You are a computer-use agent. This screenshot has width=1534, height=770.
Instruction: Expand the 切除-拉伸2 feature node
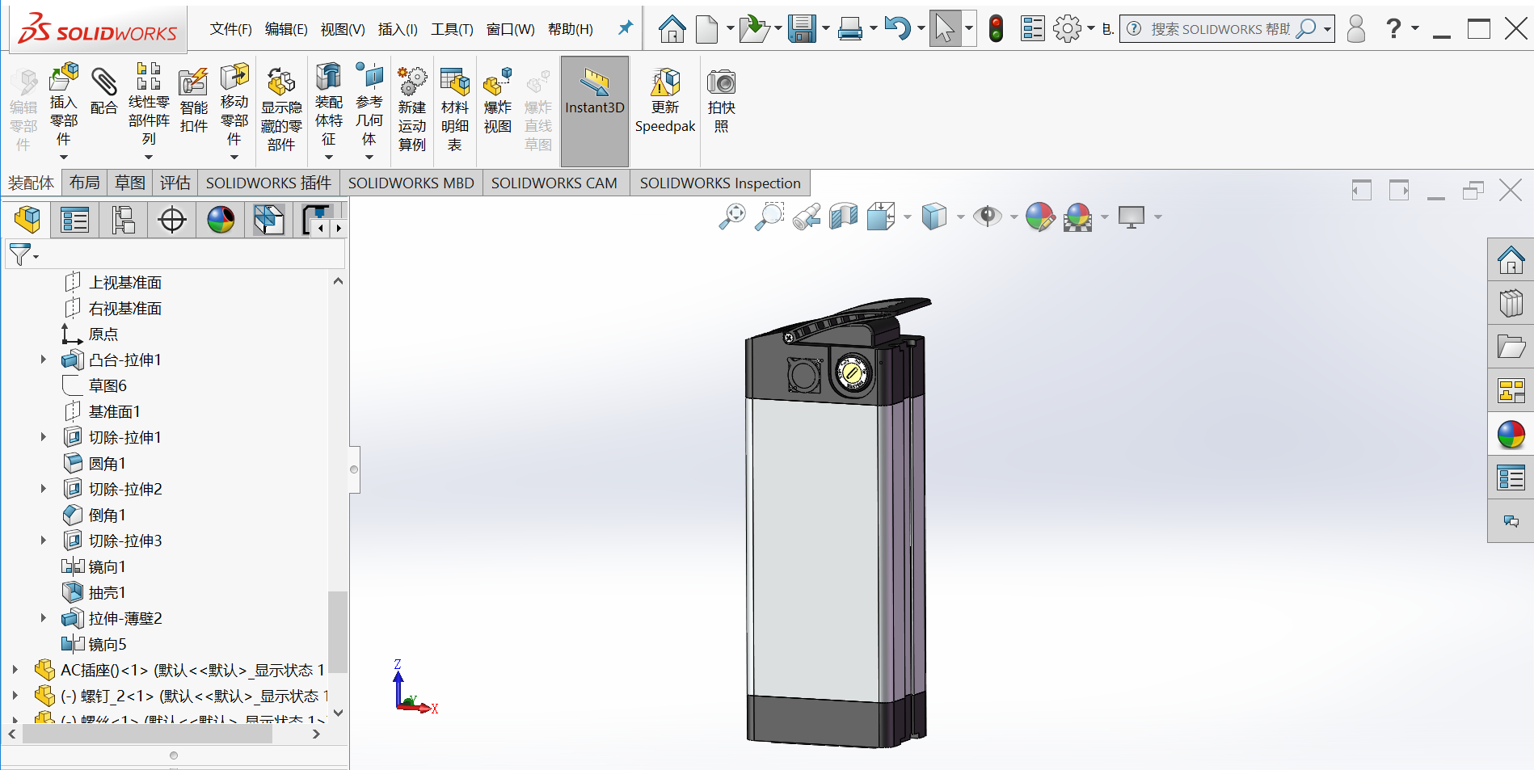[44, 489]
